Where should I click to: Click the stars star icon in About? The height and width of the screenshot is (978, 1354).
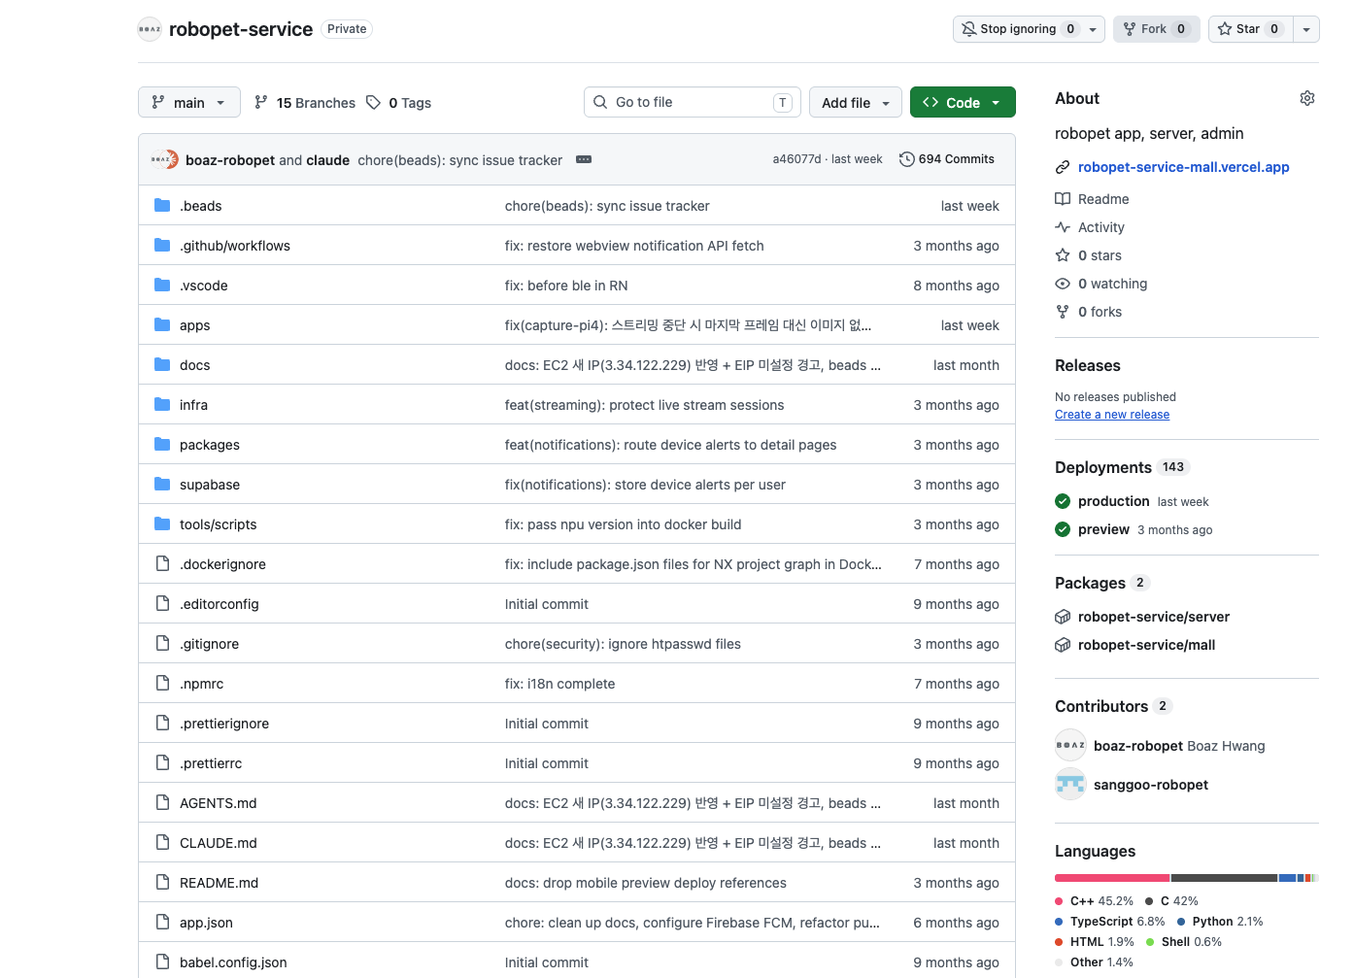click(1063, 255)
